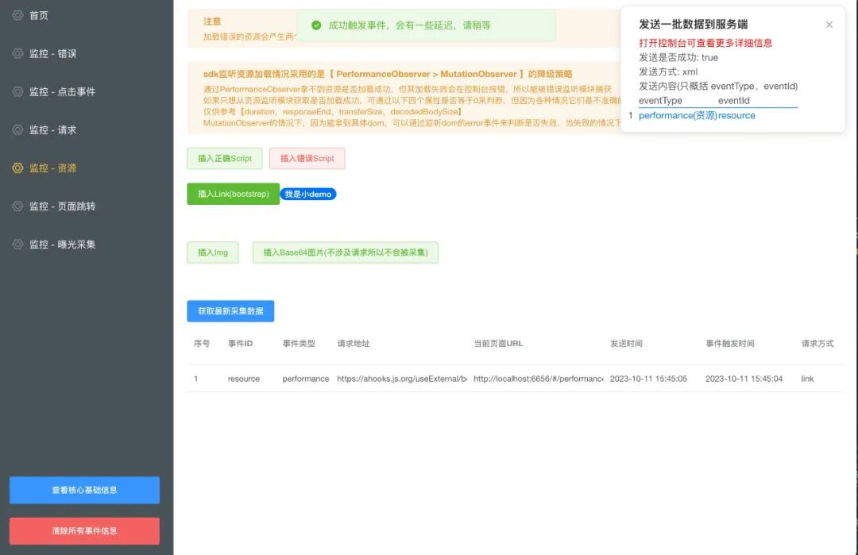Close the 发送一批数据到服务端 notification
This screenshot has width=858, height=555.
829,25
